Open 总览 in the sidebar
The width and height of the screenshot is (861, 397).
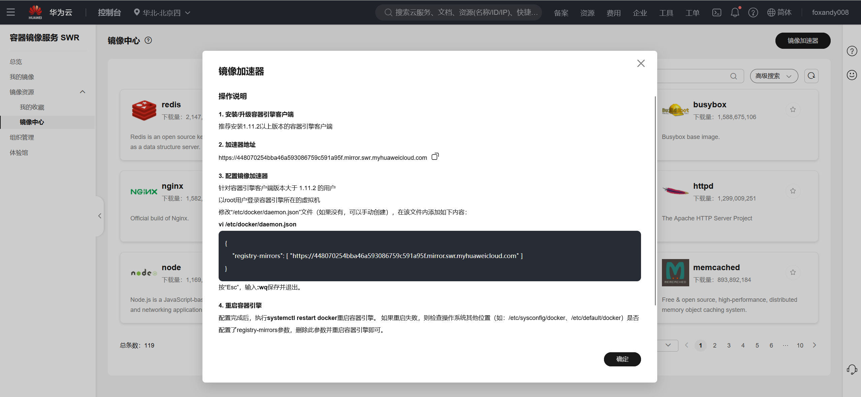[16, 62]
